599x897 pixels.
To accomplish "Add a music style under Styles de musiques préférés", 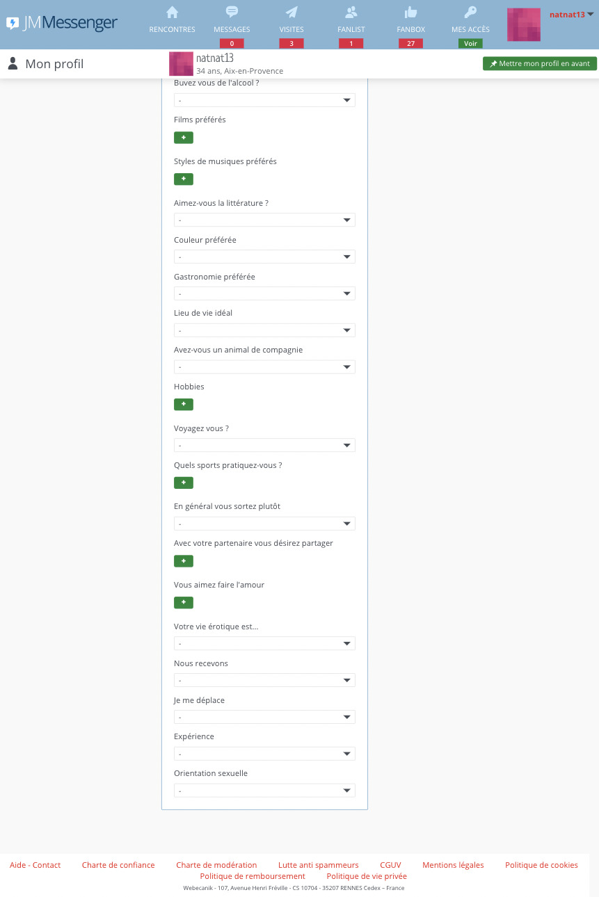I will (184, 179).
